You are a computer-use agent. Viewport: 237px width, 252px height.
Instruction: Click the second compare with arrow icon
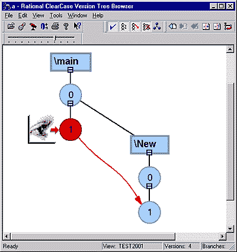[x=217, y=27]
